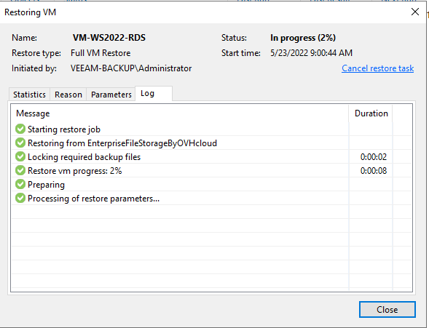Switch to the Statistics tab
The height and width of the screenshot is (328, 429).
[x=29, y=95]
